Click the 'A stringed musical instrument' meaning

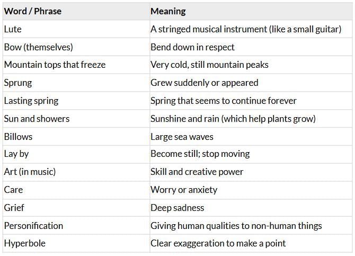pyautogui.click(x=246, y=29)
